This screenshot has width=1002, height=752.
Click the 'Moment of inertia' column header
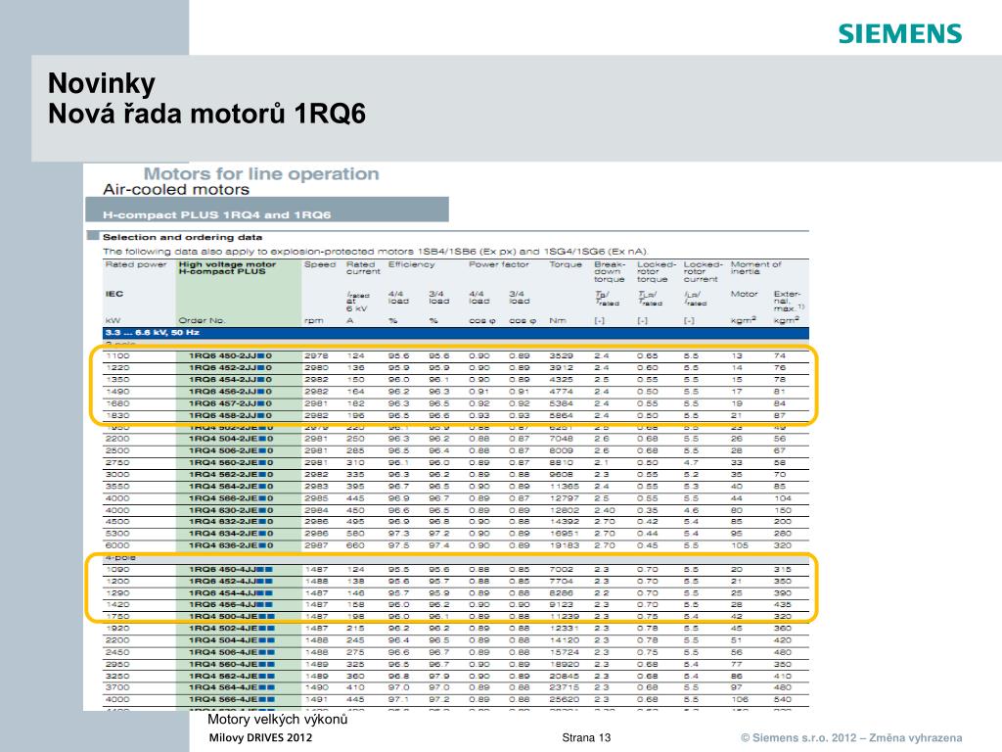[x=755, y=268]
